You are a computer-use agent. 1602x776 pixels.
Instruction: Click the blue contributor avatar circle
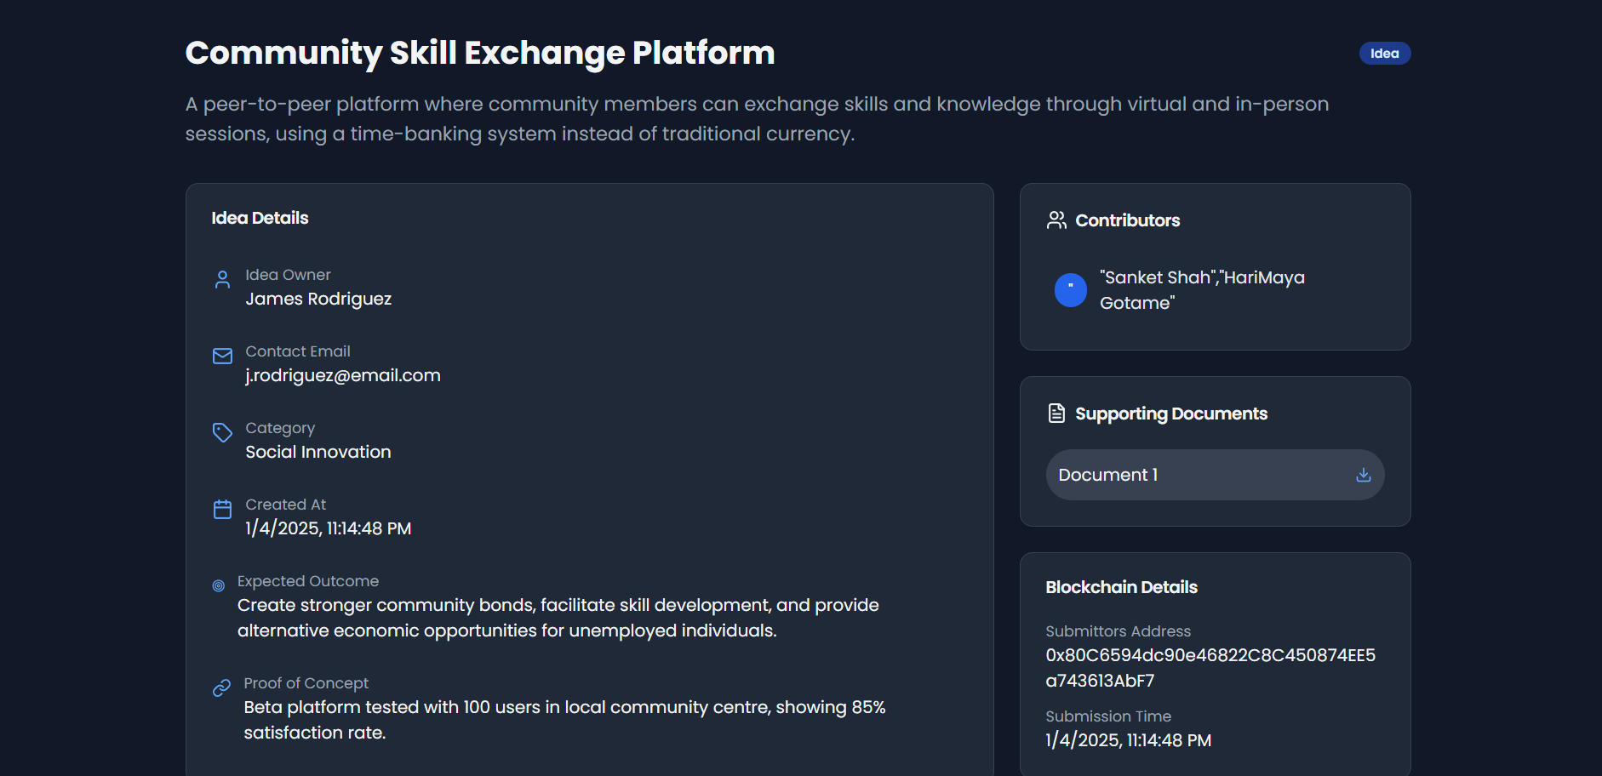pyautogui.click(x=1070, y=290)
